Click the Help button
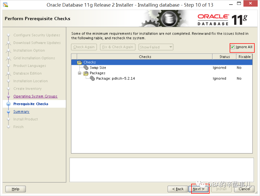The image size is (260, 196). tap(16, 189)
